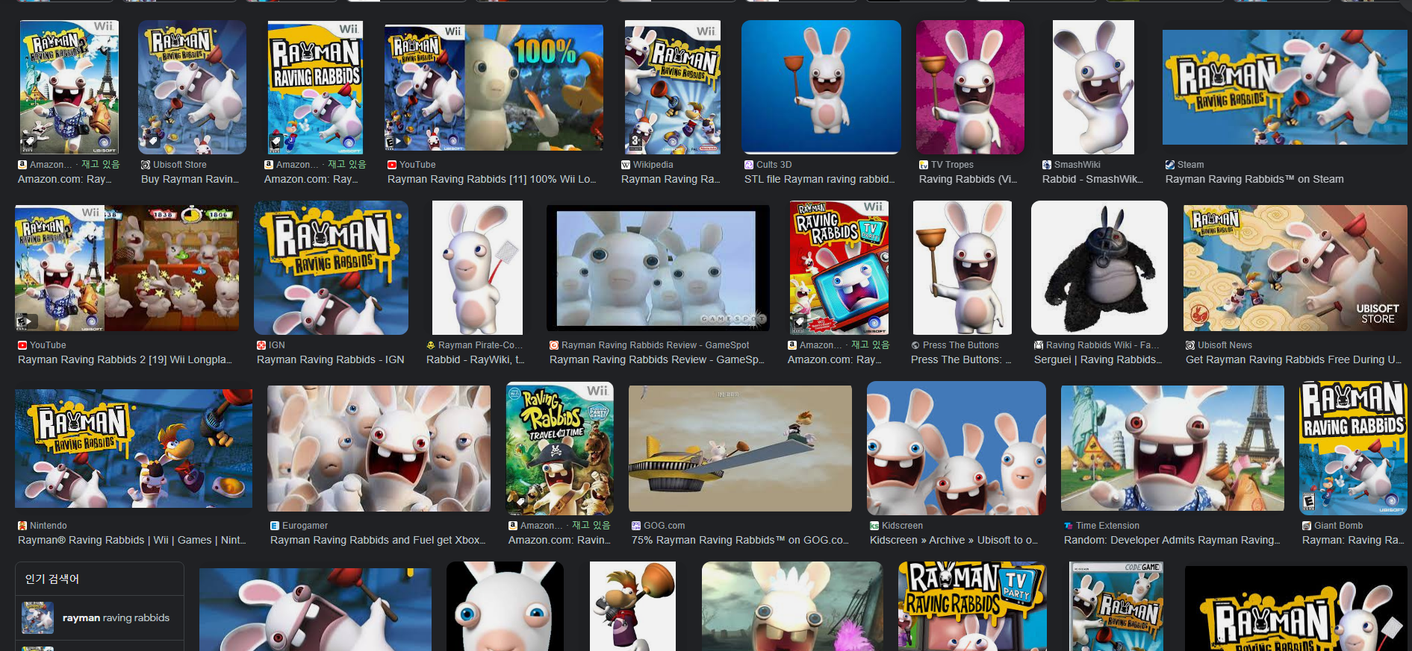Open 'Rabbid - SmashWik...' link
Screen dimensions: 1412x651
click(1092, 179)
